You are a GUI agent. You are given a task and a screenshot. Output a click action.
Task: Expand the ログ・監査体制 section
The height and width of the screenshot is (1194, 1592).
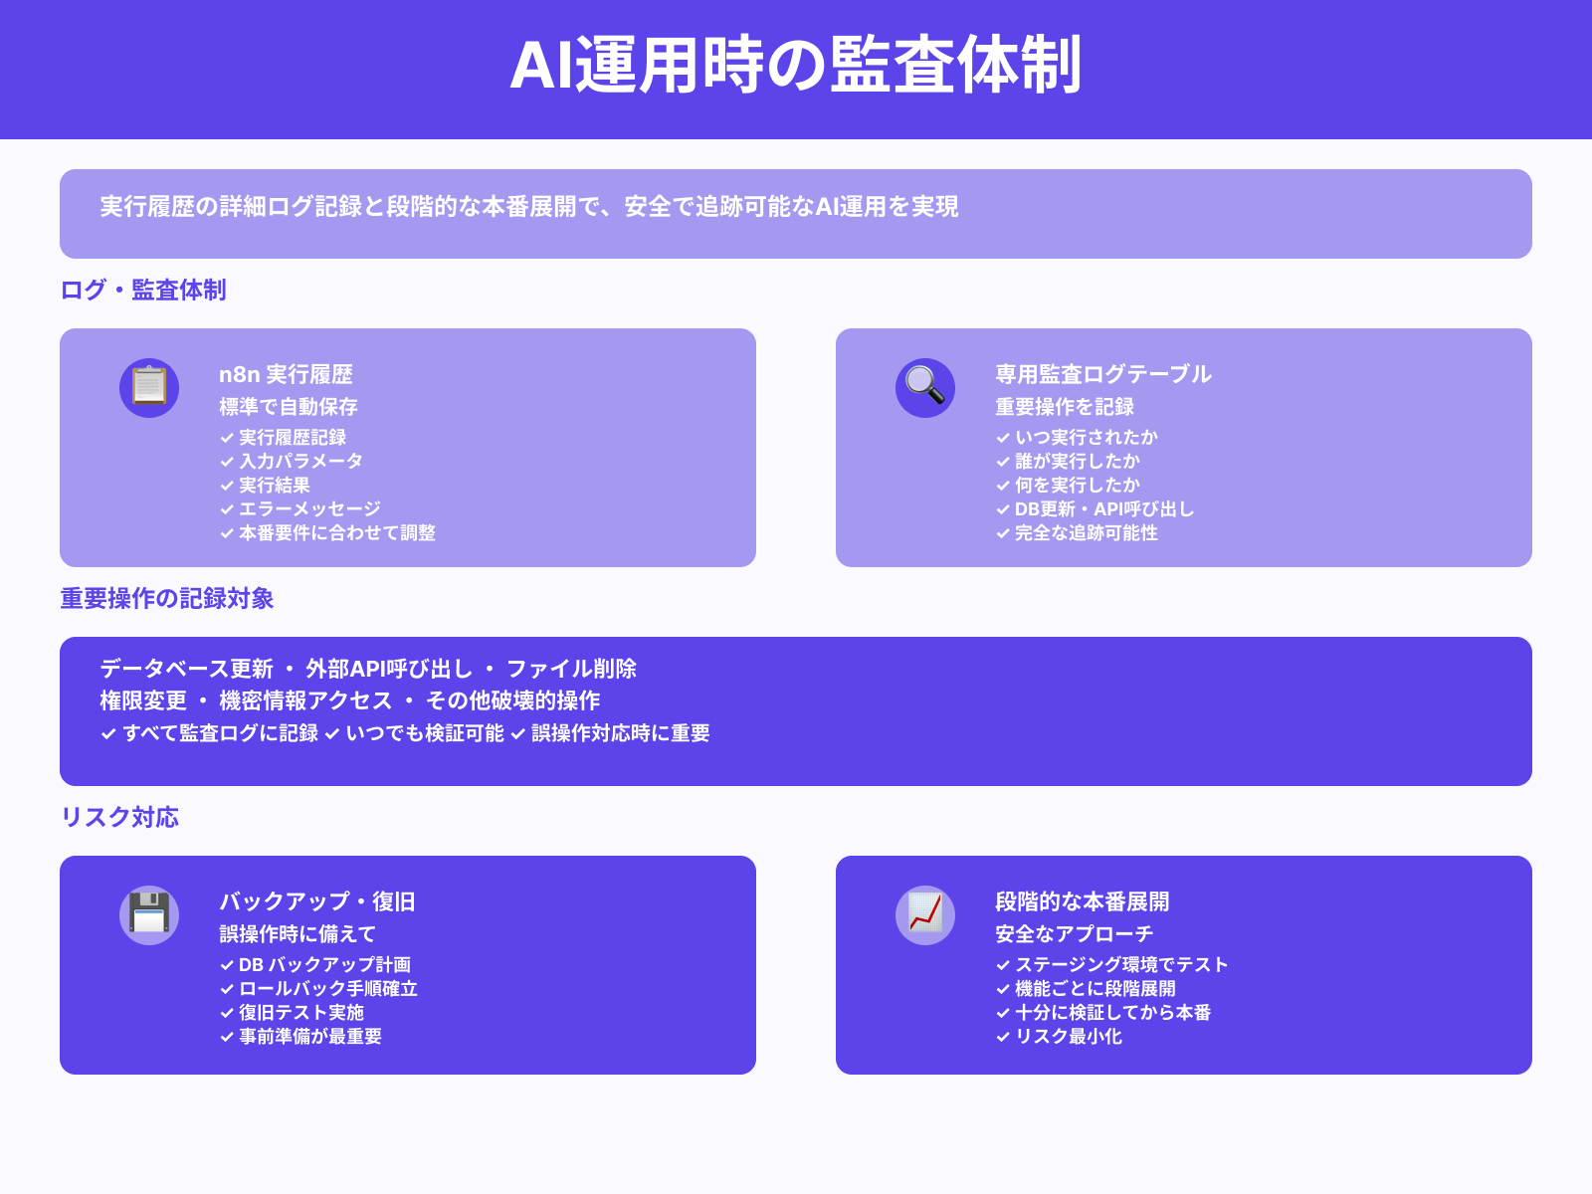click(x=141, y=291)
